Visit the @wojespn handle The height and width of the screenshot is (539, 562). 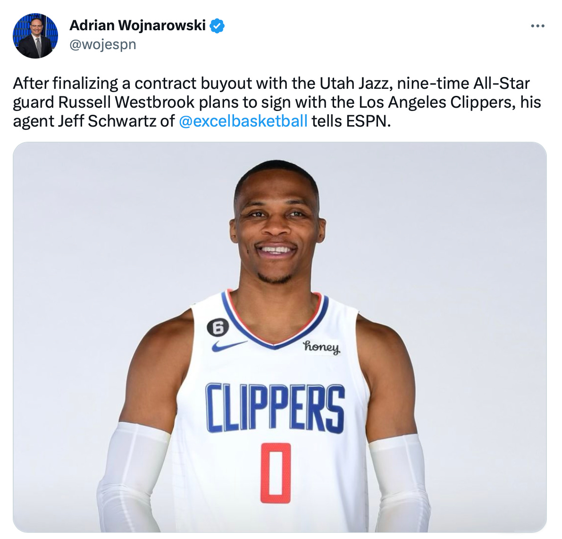coord(103,44)
